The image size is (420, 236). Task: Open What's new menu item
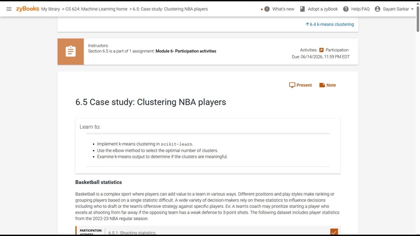pyautogui.click(x=283, y=9)
